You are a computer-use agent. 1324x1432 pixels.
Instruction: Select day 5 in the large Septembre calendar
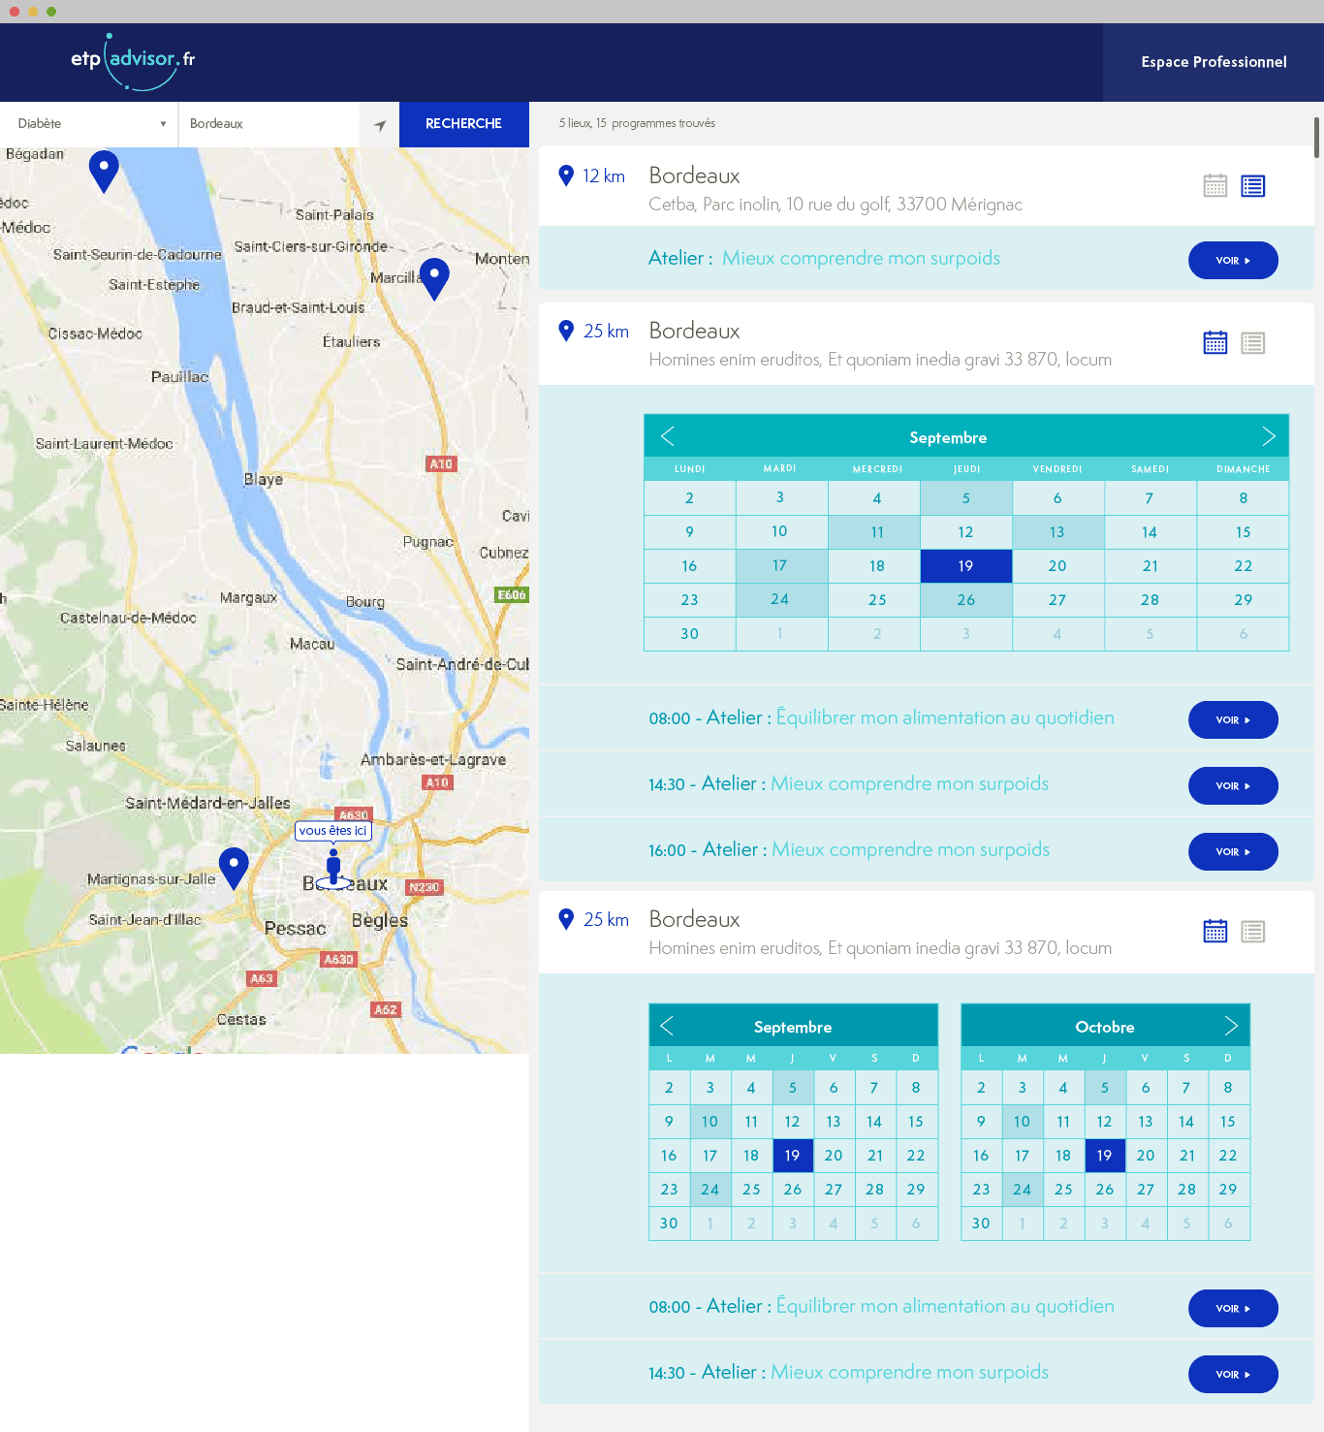coord(966,498)
